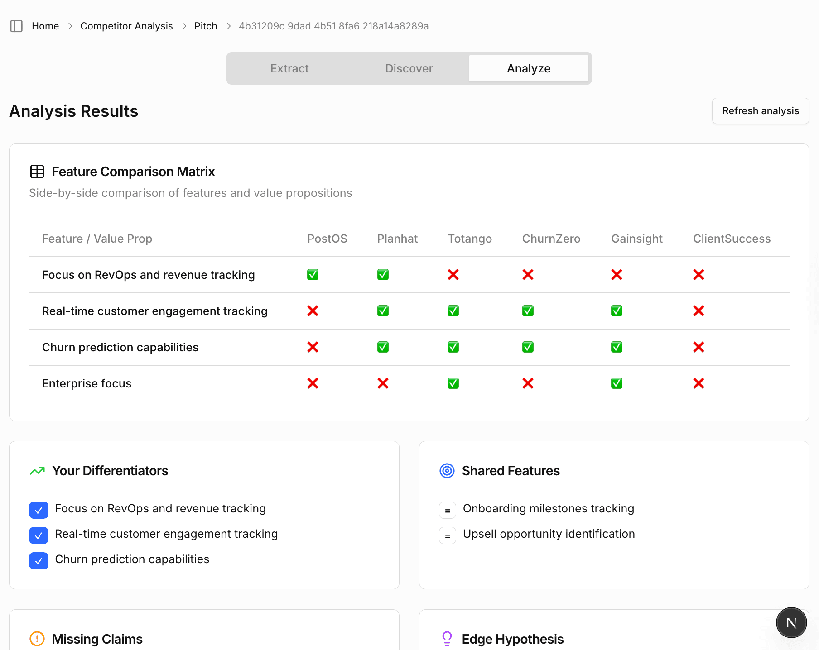Click the Feature Comparison Matrix table icon
The width and height of the screenshot is (819, 650).
pos(37,171)
